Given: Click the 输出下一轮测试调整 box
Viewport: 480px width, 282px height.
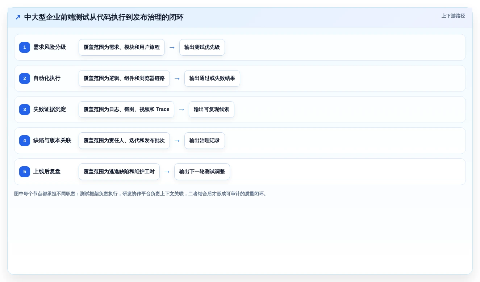Looking at the screenshot, I should pyautogui.click(x=202, y=172).
